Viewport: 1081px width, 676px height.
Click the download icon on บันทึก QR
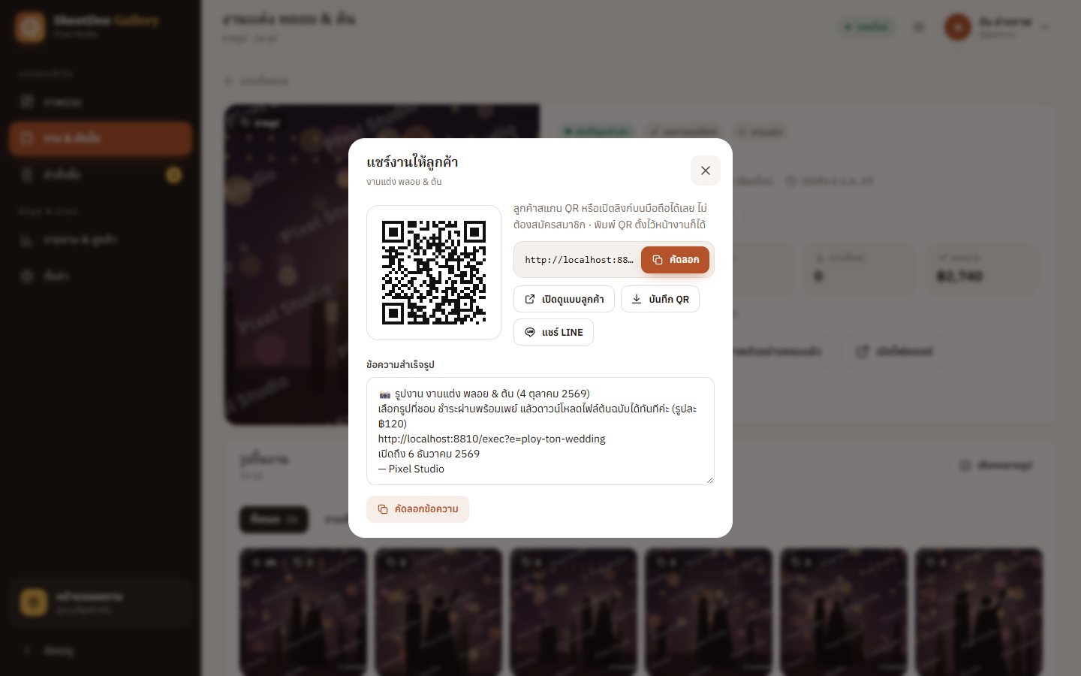(x=637, y=299)
